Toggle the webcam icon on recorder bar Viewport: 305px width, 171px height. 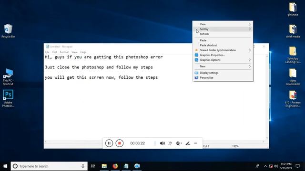(179, 143)
